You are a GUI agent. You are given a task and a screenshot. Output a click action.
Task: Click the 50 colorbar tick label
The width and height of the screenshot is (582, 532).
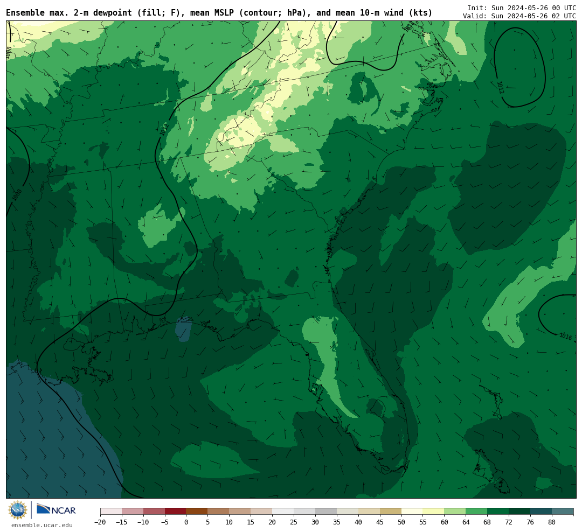(401, 522)
